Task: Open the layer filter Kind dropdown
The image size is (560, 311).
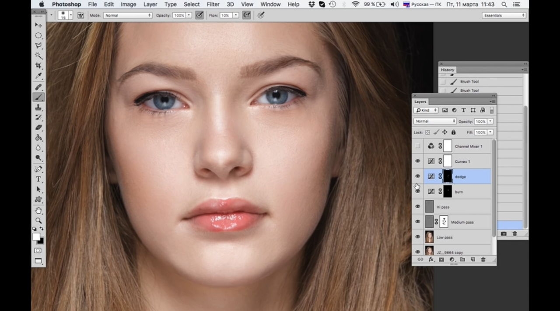Action: click(x=426, y=110)
